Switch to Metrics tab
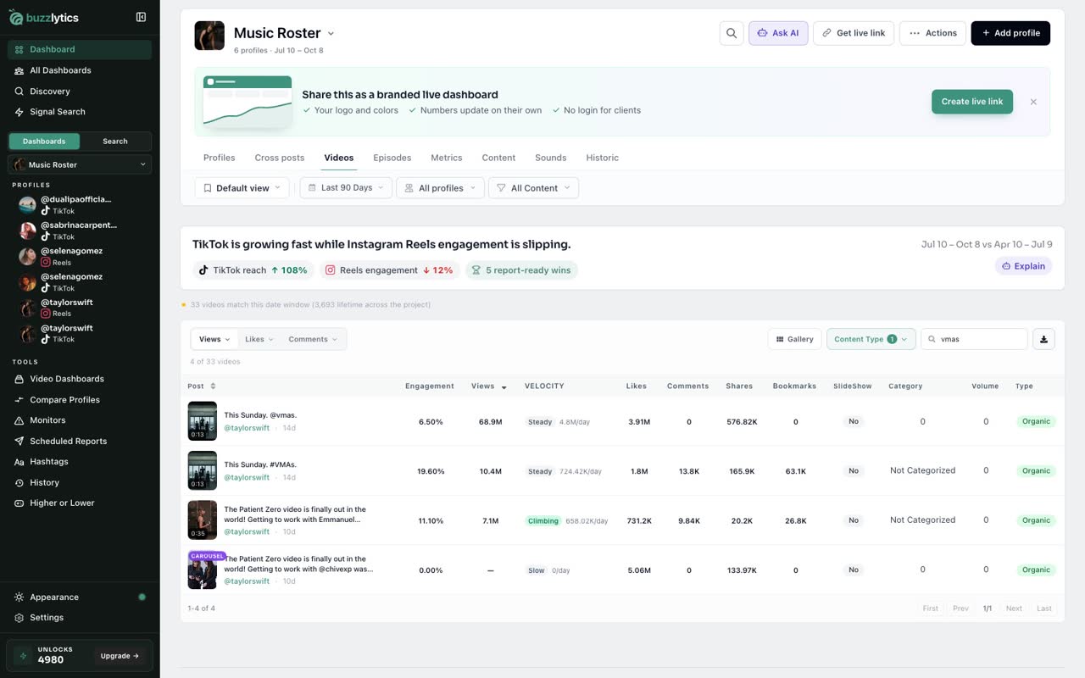The width and height of the screenshot is (1085, 678). (x=447, y=158)
